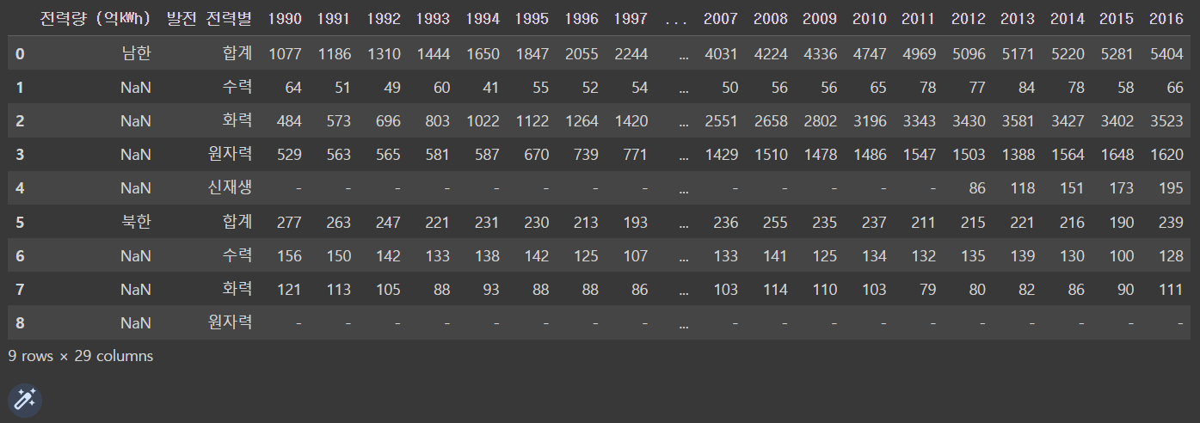Select value 1648 in the 2015 column
Screen dimensions: 1200x423
pos(1117,155)
